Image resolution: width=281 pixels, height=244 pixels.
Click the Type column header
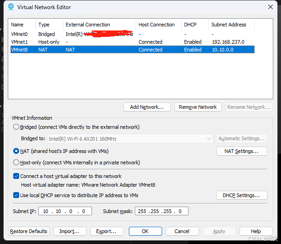tap(50, 25)
